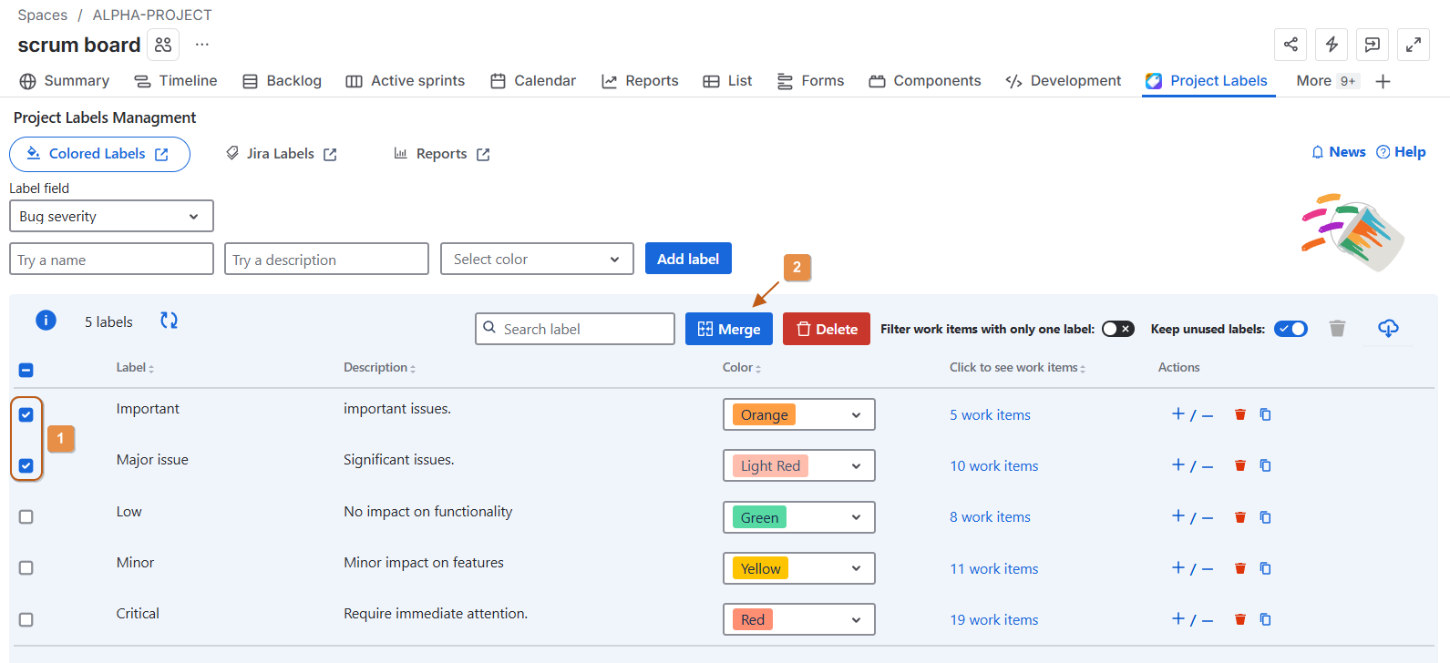The width and height of the screenshot is (1450, 663).
Task: Uncheck the Important label checkbox
Action: [x=26, y=415]
